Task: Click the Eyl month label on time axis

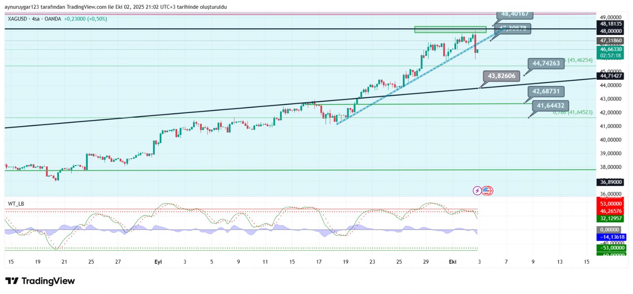Action: pos(158,262)
